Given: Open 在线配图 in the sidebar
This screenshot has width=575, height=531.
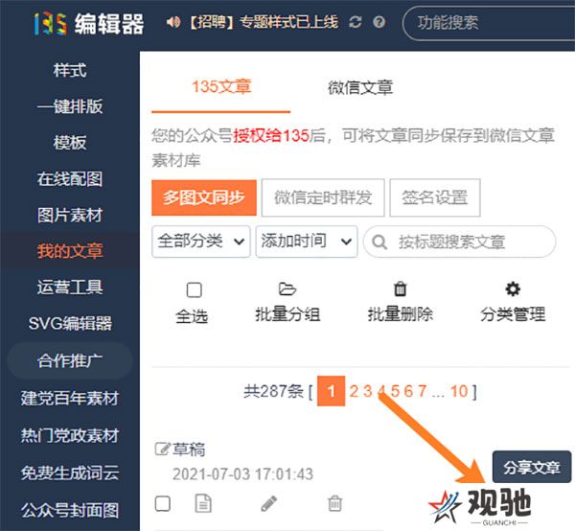Looking at the screenshot, I should (70, 178).
